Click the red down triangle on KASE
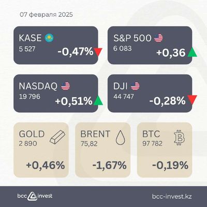Image resolution: width=207 pixels, height=207 pixels. click(98, 52)
